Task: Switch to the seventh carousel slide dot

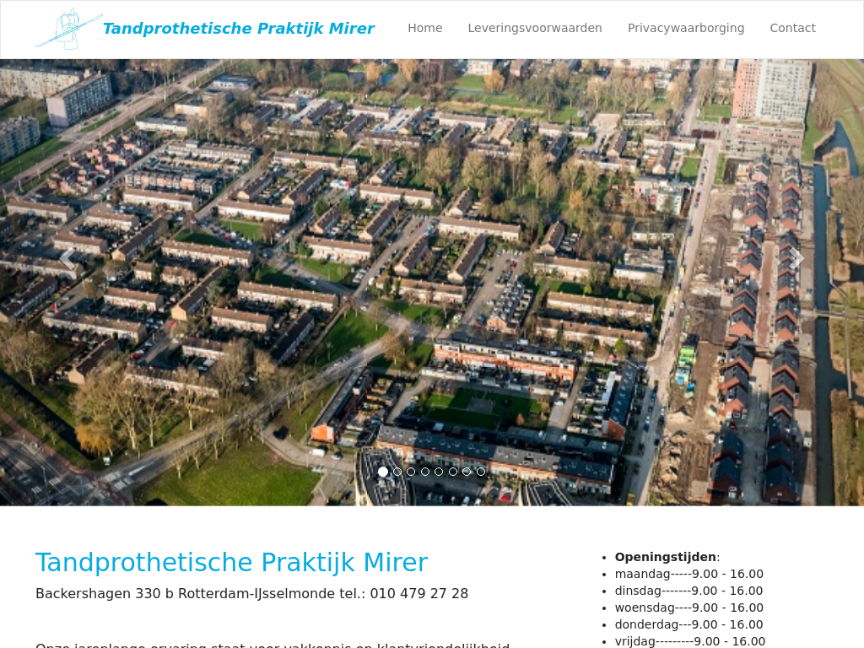Action: click(x=467, y=472)
